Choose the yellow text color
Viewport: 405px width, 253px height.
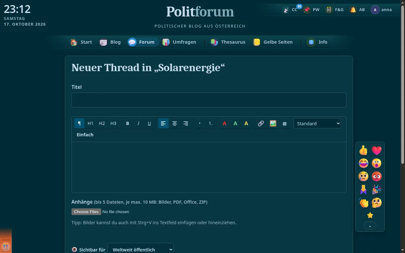tap(246, 123)
